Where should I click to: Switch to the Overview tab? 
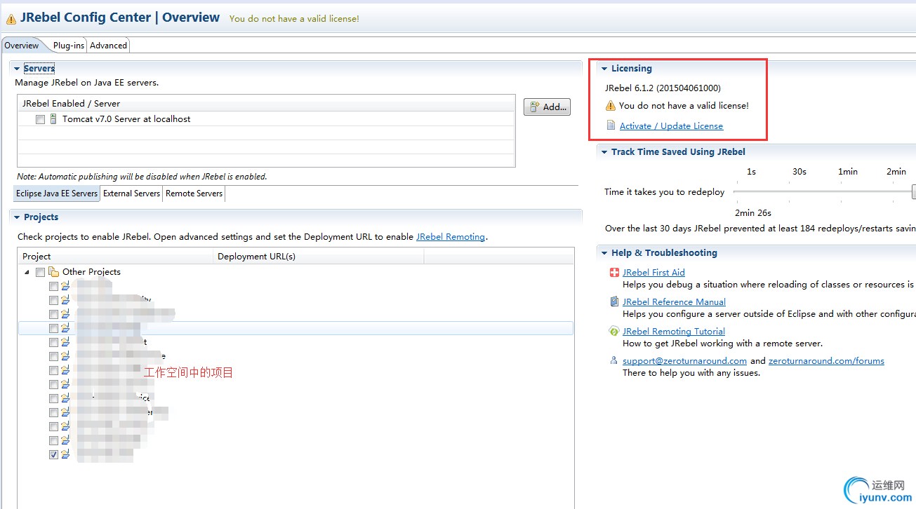(x=22, y=46)
